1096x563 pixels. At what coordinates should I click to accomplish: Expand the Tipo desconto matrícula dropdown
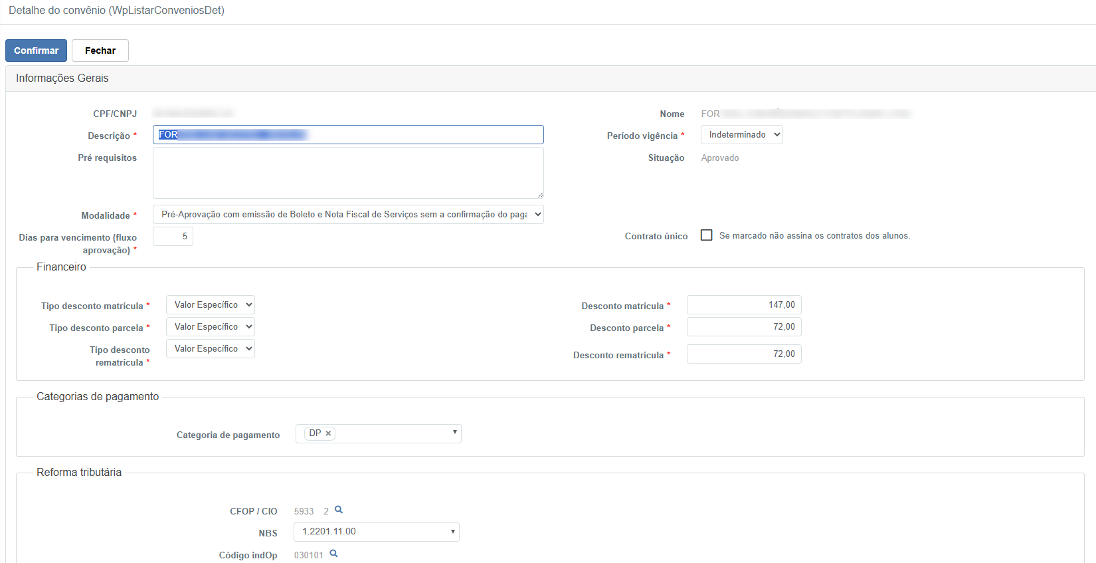(210, 305)
